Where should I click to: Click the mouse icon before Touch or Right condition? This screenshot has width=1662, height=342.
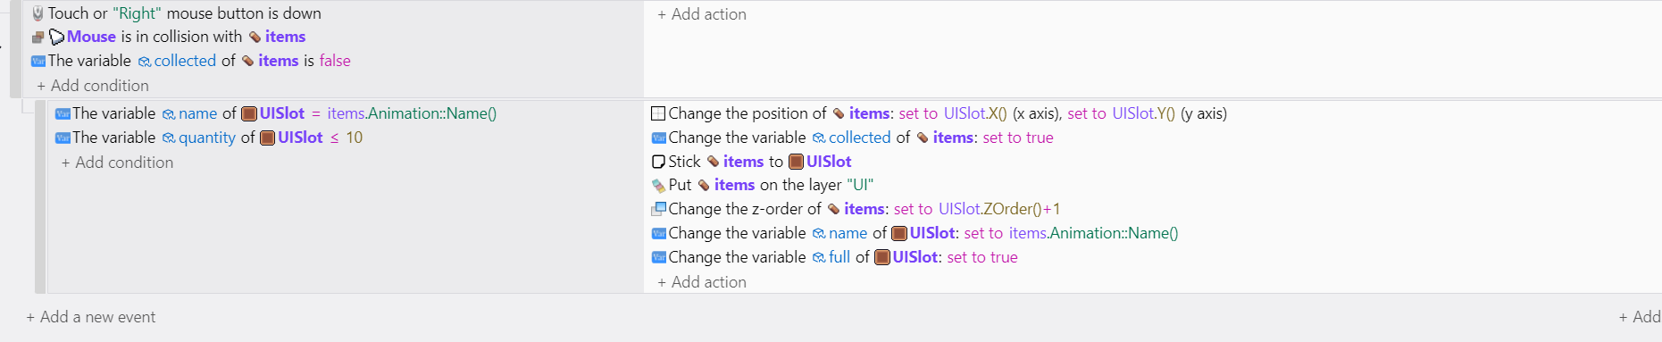pos(38,13)
